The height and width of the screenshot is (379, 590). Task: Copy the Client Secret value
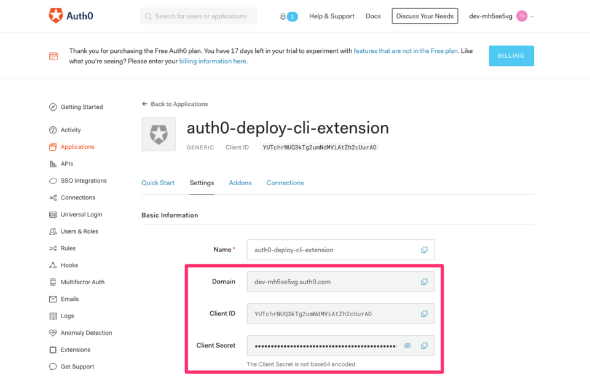pos(424,346)
